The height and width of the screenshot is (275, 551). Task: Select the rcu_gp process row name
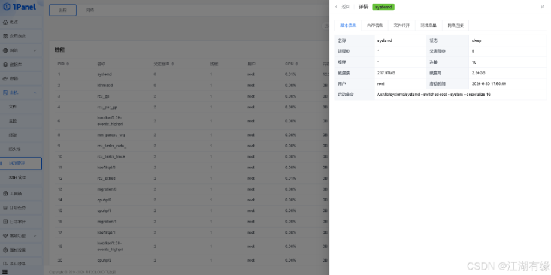tap(103, 96)
